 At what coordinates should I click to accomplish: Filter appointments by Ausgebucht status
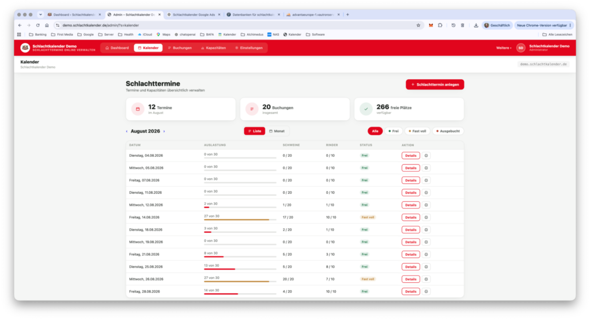point(448,131)
